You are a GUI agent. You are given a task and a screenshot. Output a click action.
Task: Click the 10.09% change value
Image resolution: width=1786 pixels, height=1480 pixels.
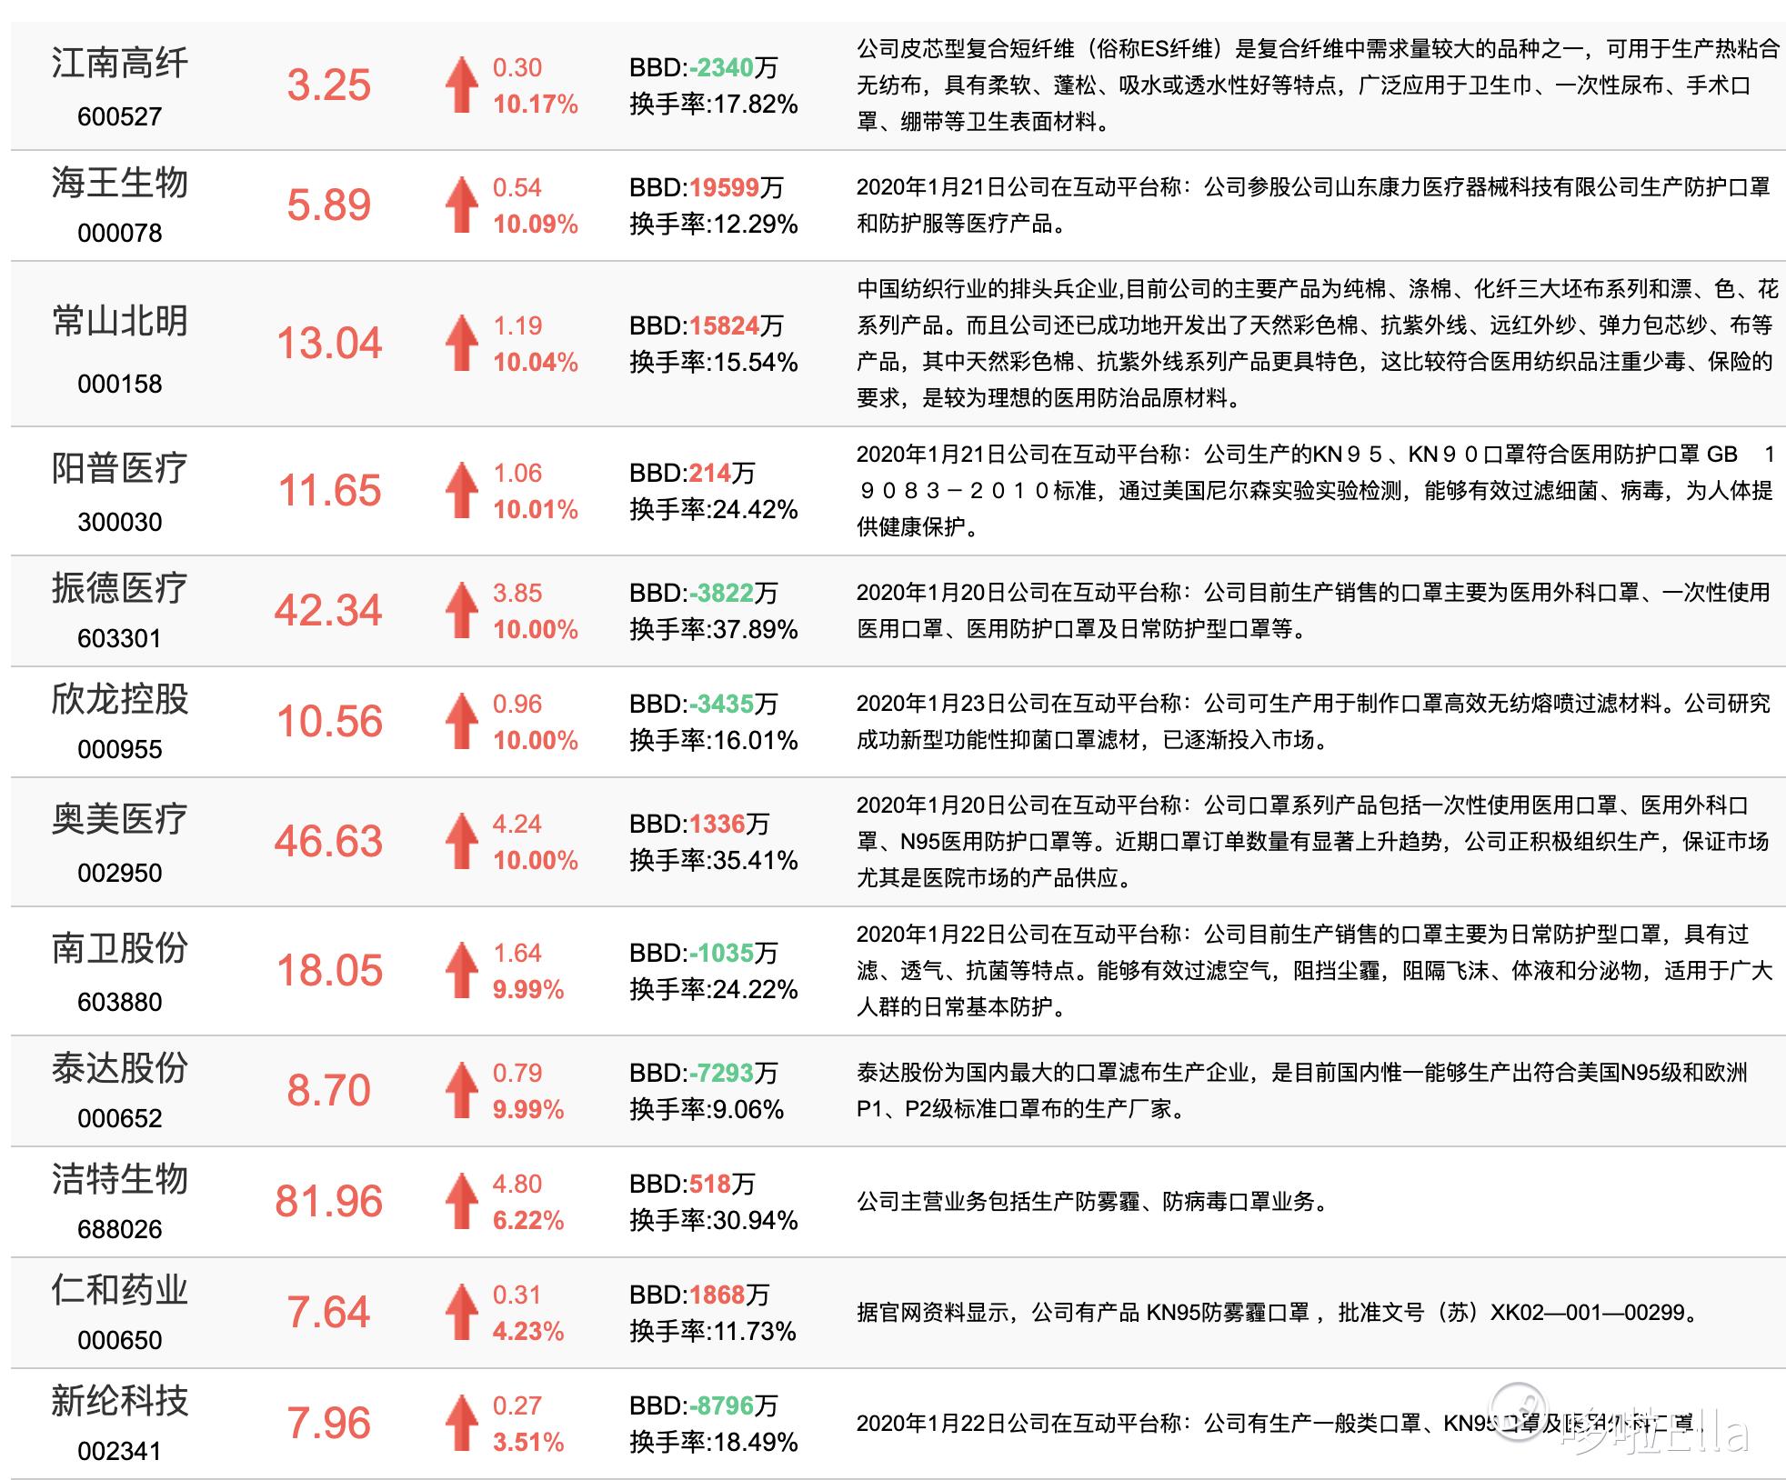coord(536,224)
